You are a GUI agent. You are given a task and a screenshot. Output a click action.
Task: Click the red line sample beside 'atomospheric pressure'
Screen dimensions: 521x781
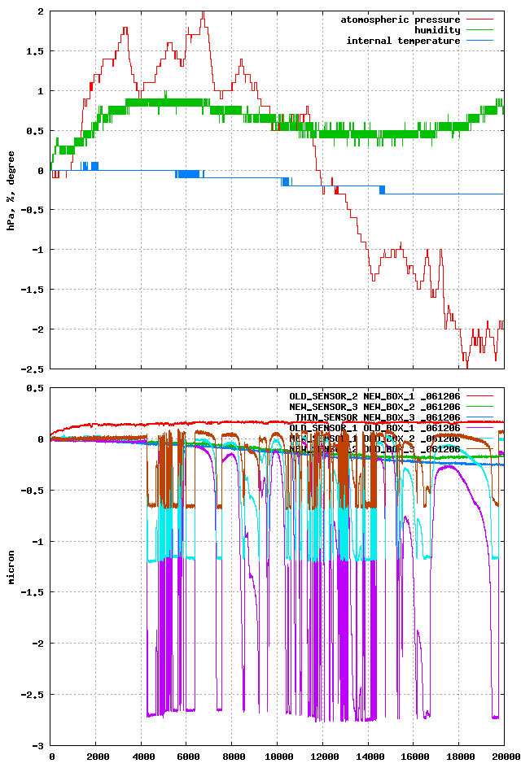point(479,20)
